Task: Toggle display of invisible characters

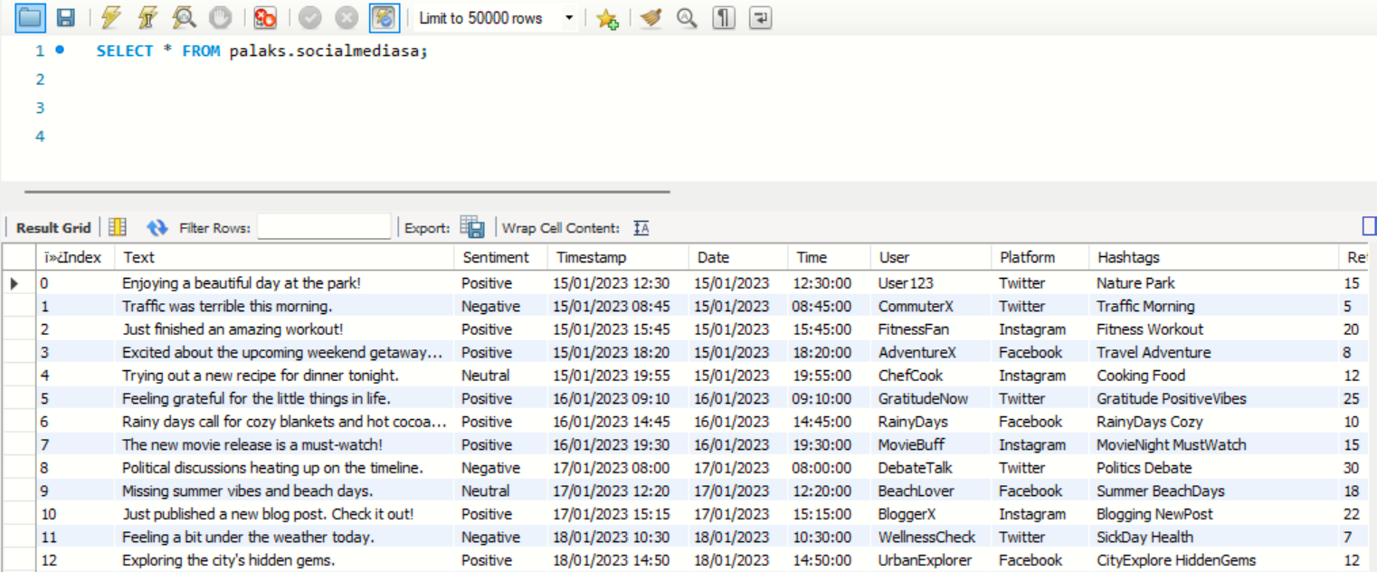Action: (723, 17)
